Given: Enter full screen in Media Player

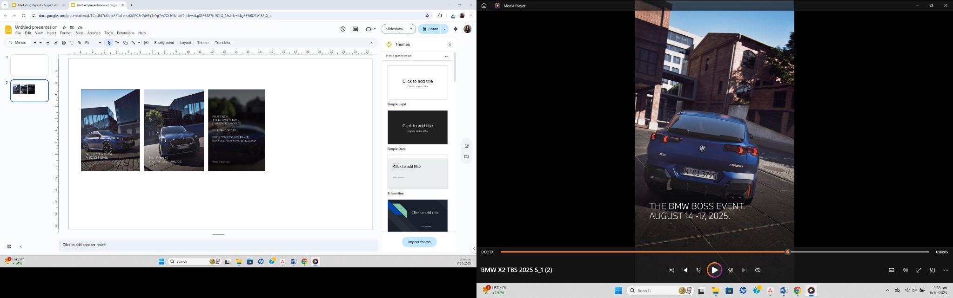Looking at the screenshot, I should [x=919, y=270].
